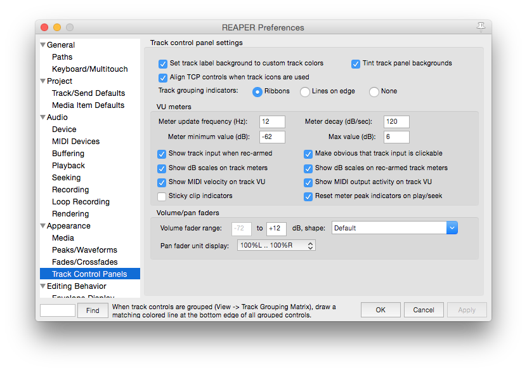The image size is (527, 372).
Task: Enable Sticky clip indicators
Action: click(162, 196)
